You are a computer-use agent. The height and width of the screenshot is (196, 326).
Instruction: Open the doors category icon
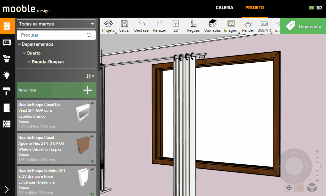(x=7, y=108)
